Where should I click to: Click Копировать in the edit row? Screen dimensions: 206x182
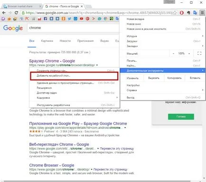tap(174, 78)
